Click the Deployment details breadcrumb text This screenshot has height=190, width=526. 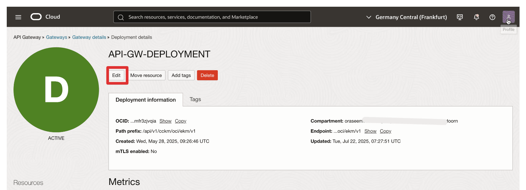[x=131, y=37]
